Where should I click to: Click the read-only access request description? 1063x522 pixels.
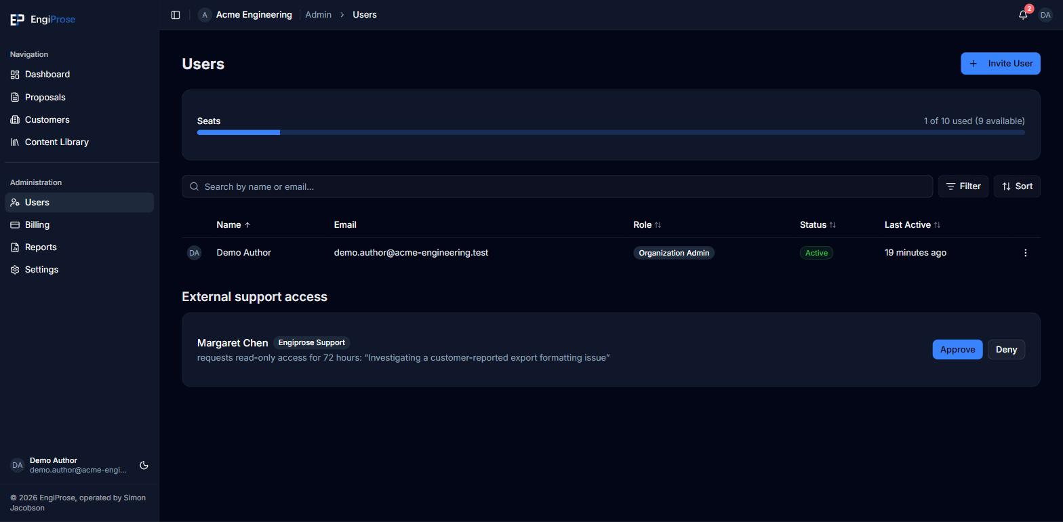pos(403,358)
